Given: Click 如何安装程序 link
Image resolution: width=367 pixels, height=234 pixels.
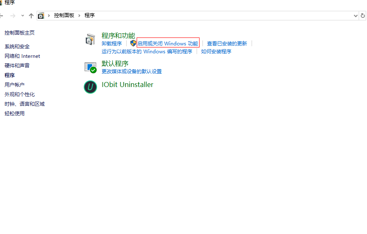Looking at the screenshot, I should click(216, 52).
